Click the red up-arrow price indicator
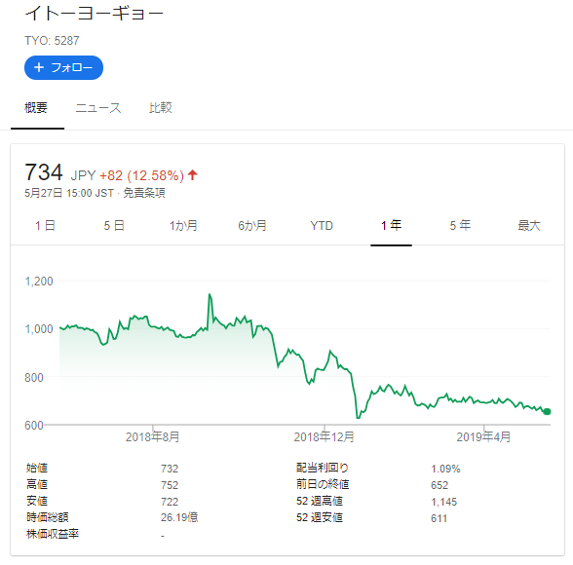The width and height of the screenshot is (573, 565). click(193, 175)
